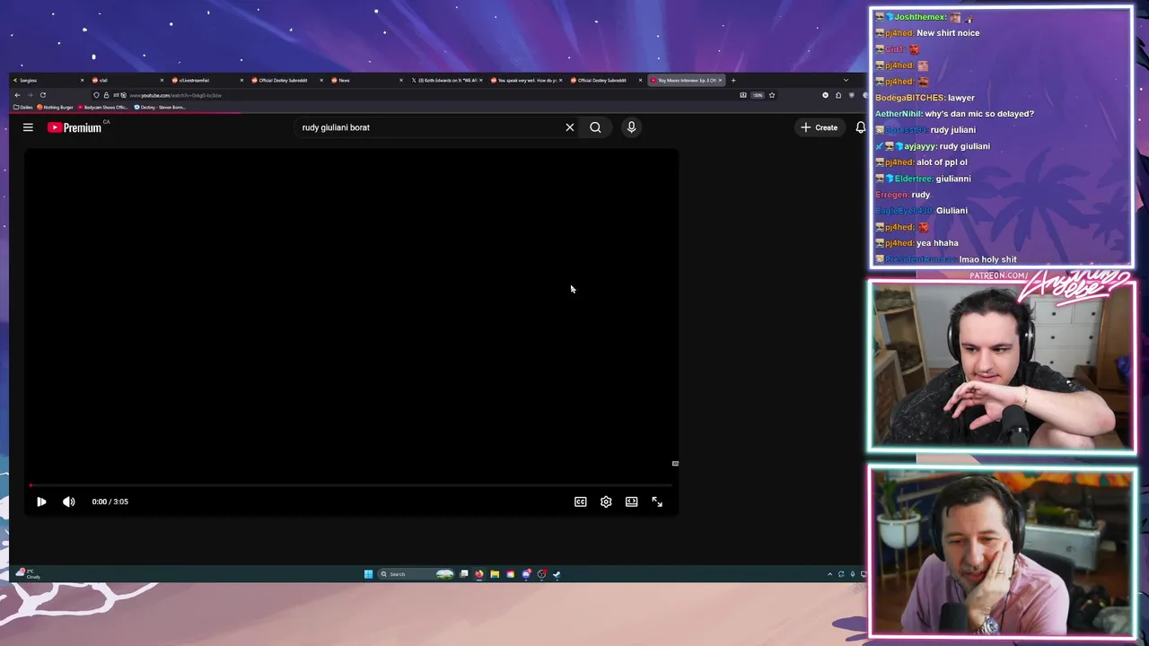Mute the video volume speaker
The image size is (1149, 646).
(x=68, y=502)
